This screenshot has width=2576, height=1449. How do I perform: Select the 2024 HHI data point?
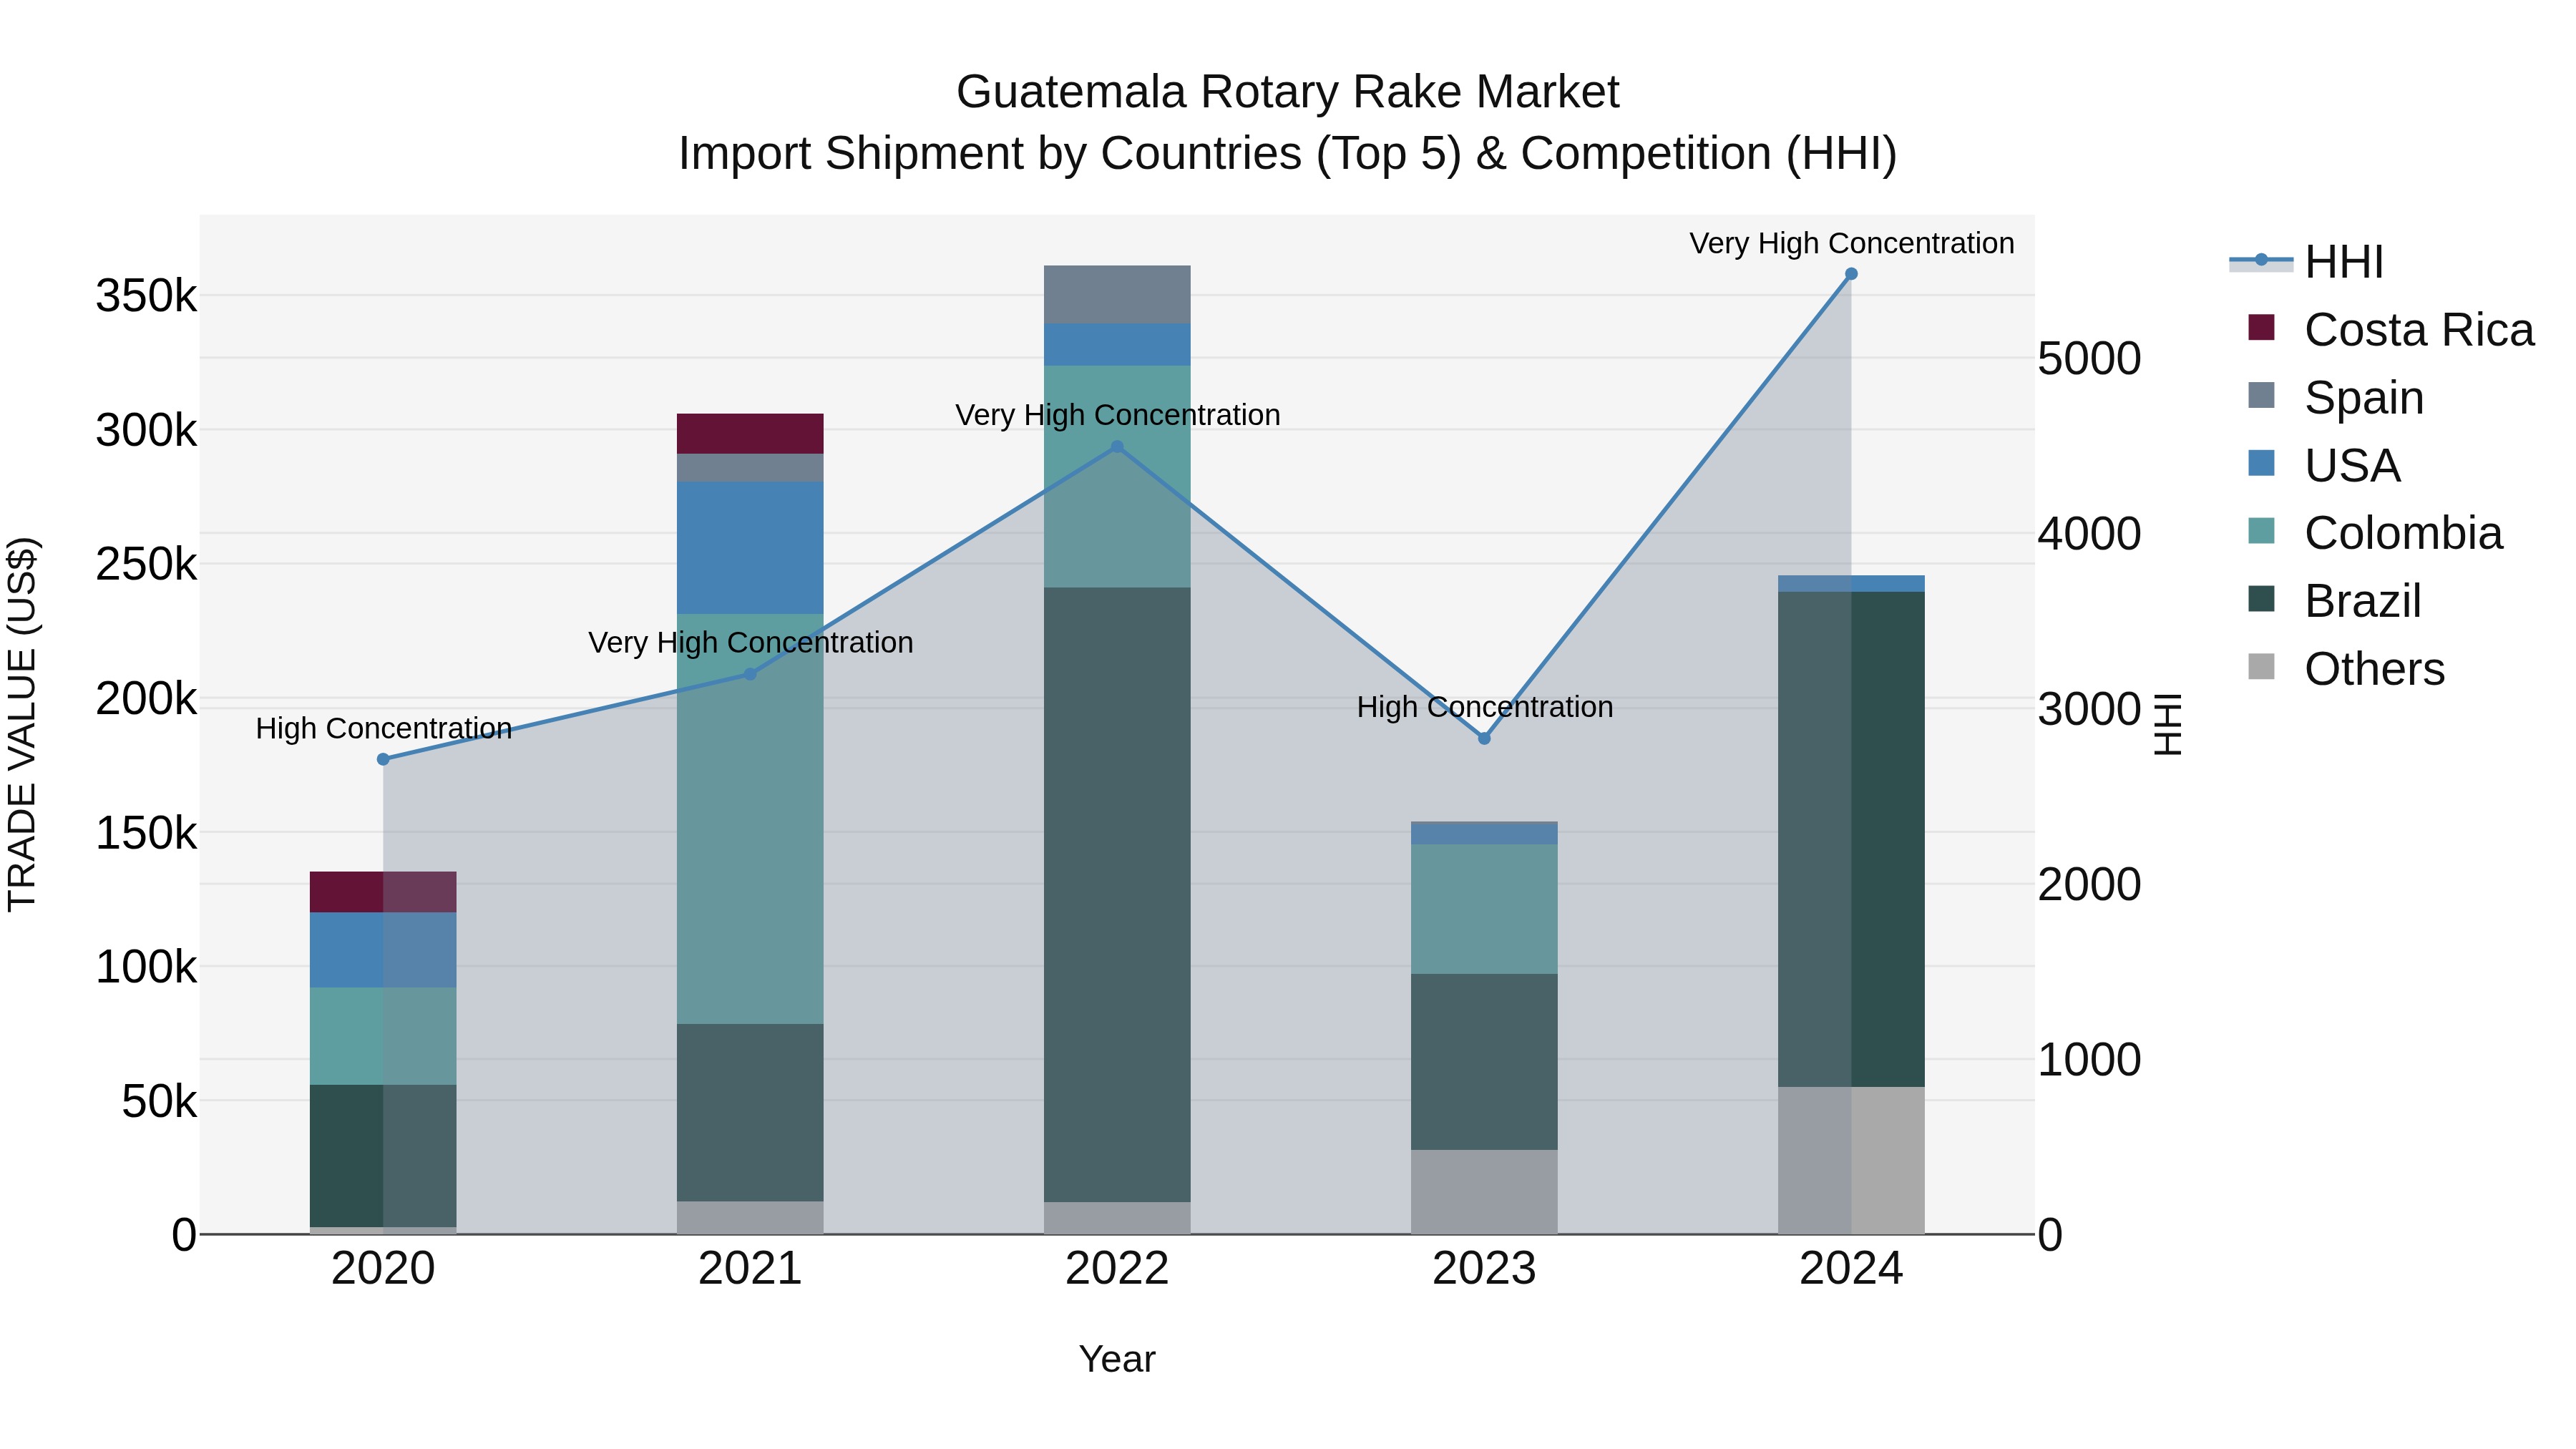(x=1851, y=274)
